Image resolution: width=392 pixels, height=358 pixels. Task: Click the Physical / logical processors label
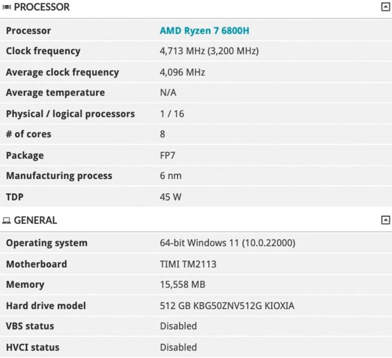(x=70, y=114)
